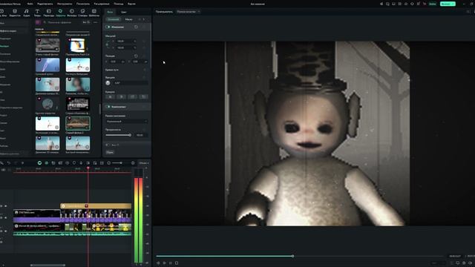
Task: Click the previous frame button below preview
Action: (158, 263)
